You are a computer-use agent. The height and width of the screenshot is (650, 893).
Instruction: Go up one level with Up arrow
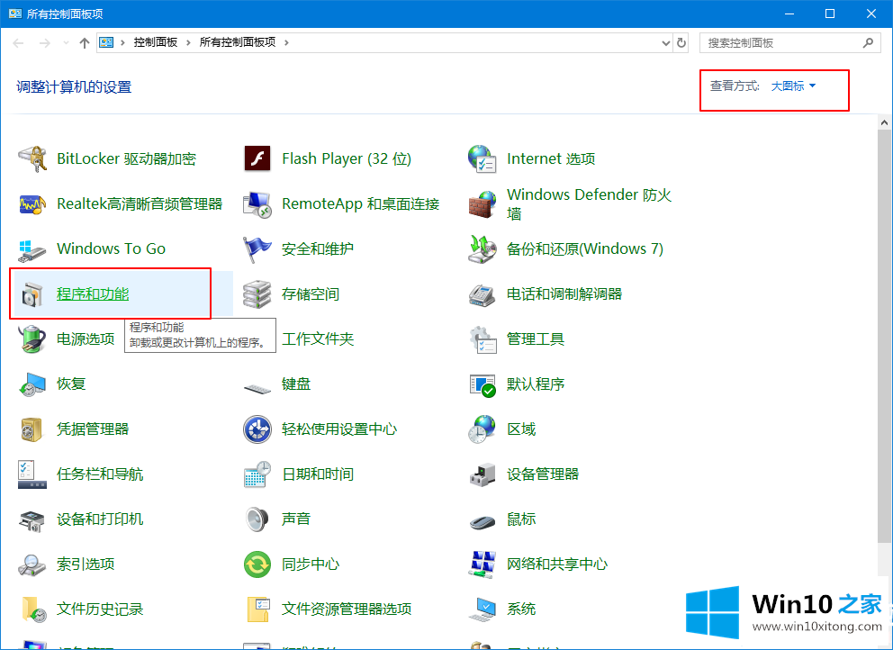tap(85, 42)
